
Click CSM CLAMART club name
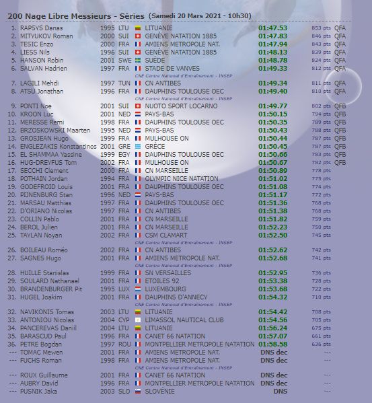[166, 235]
